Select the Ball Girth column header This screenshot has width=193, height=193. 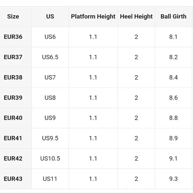click(173, 17)
